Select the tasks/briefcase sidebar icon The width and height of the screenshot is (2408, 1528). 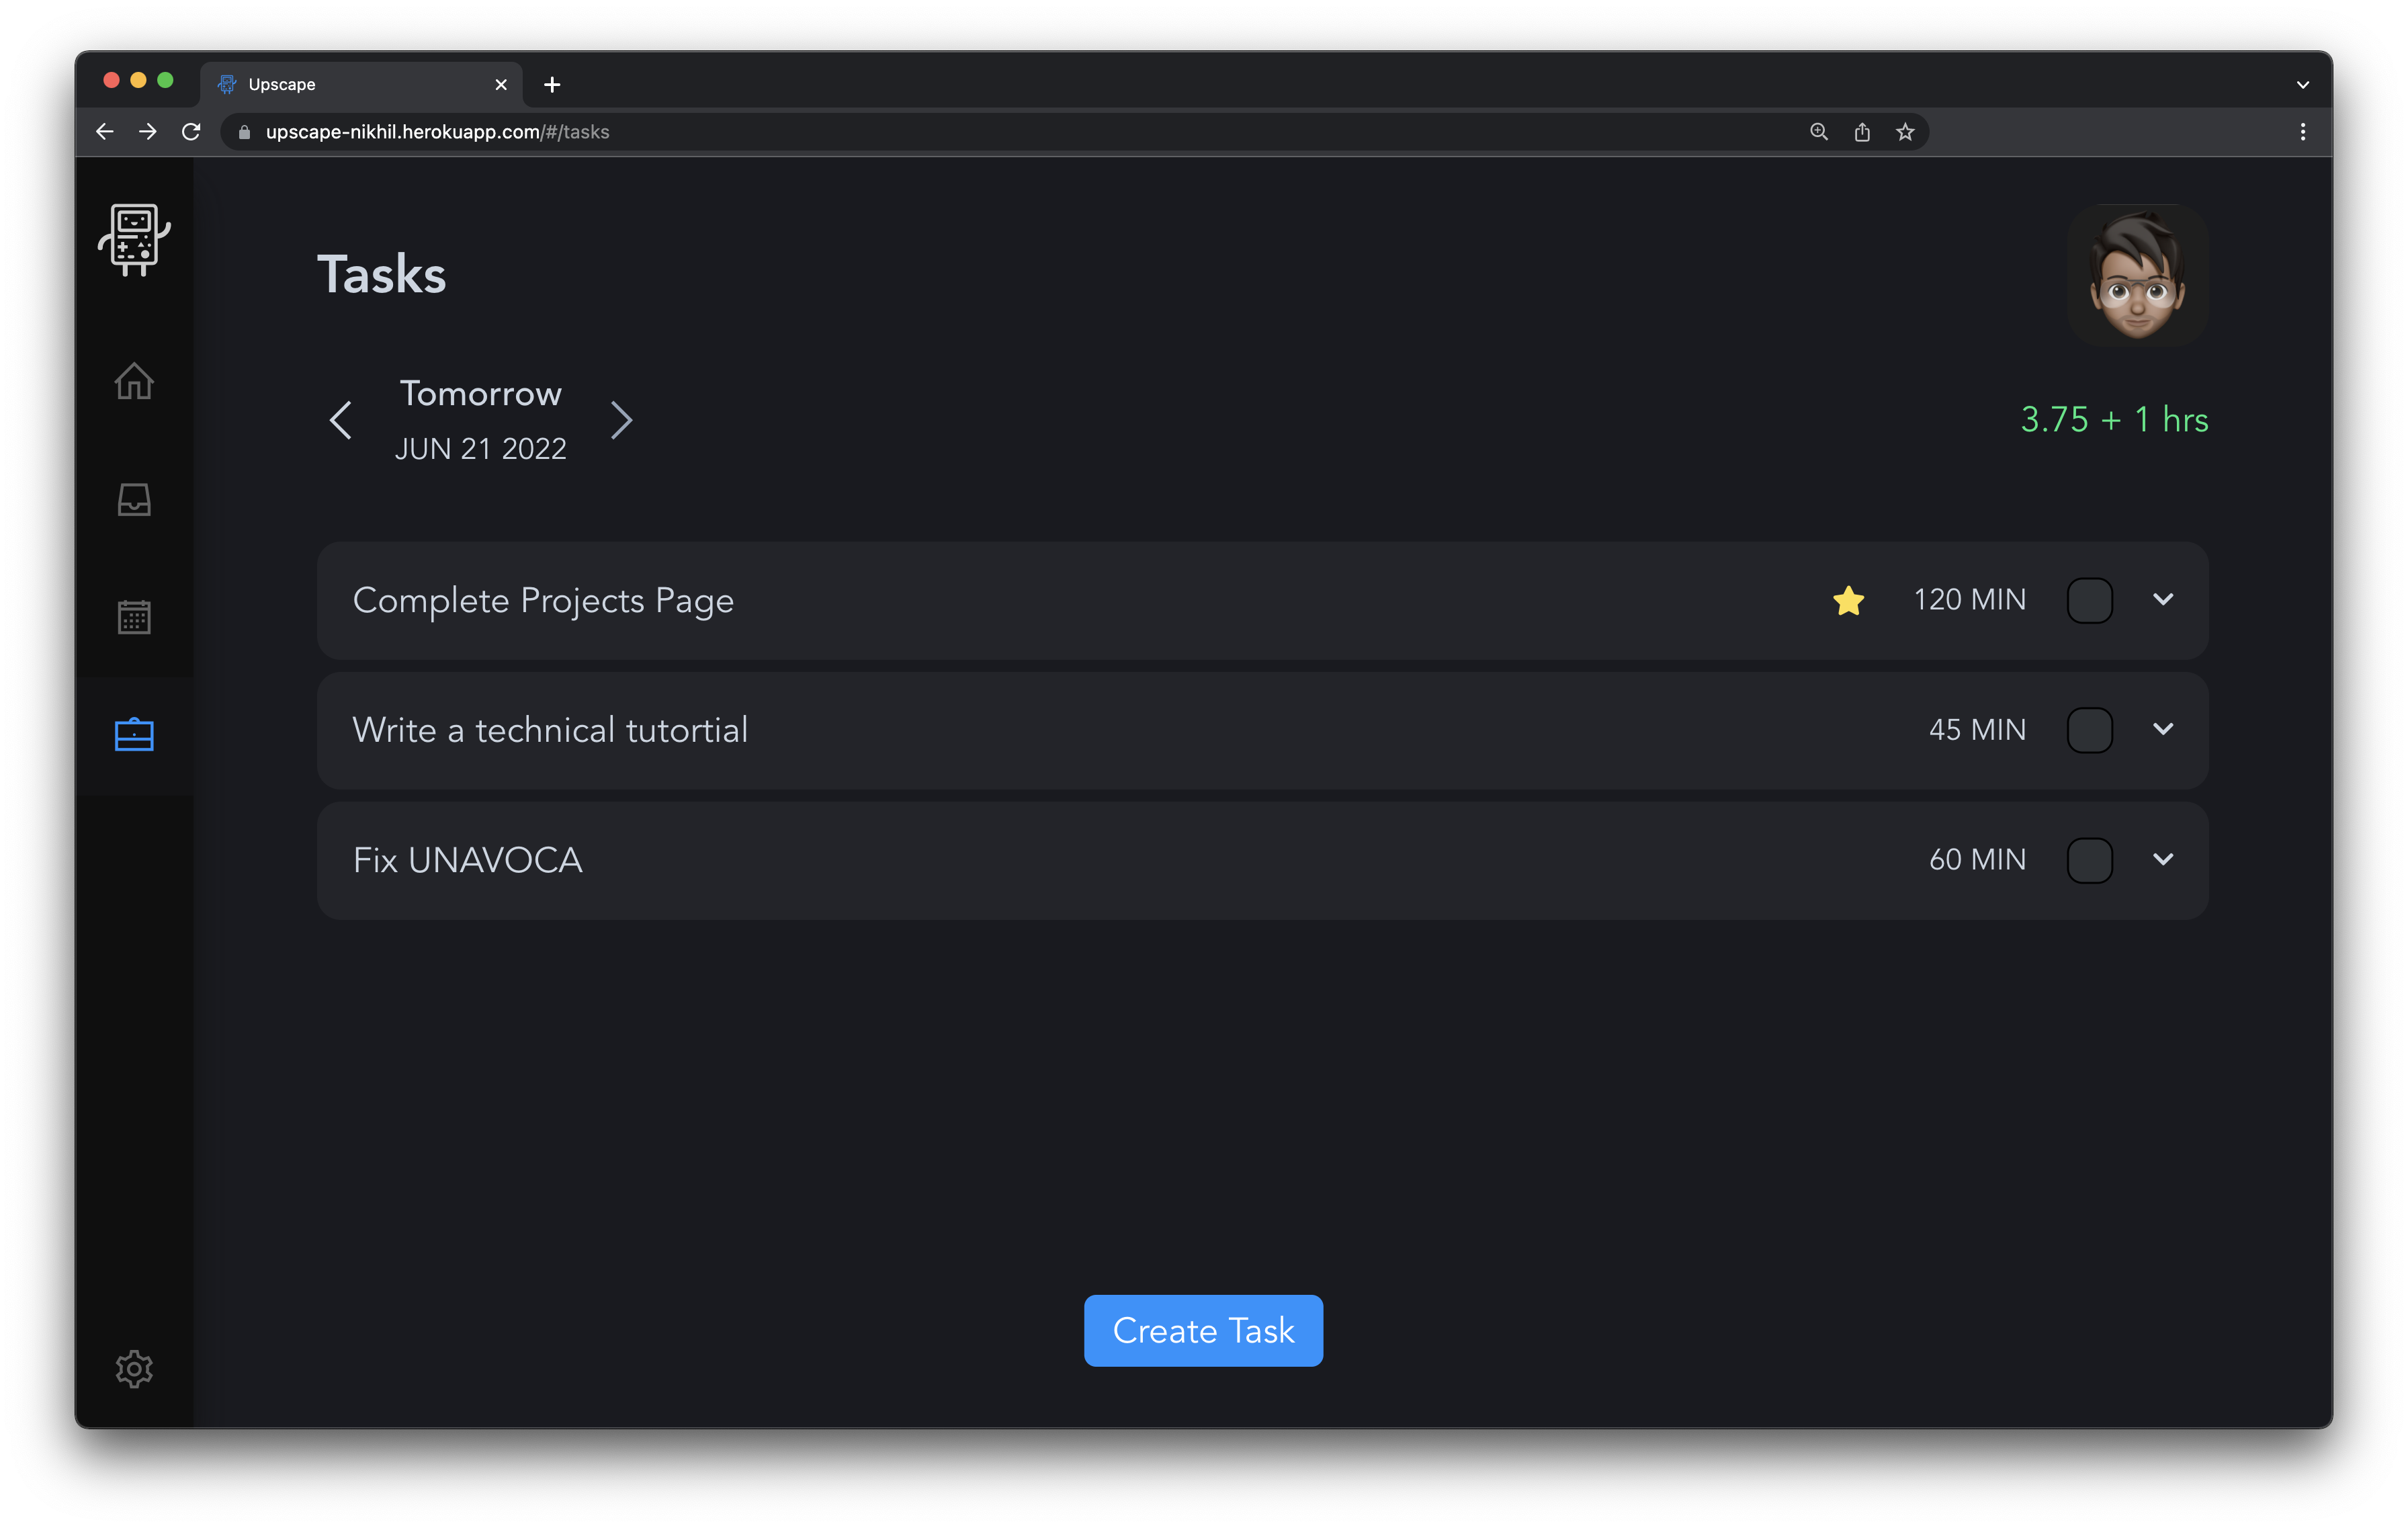[134, 733]
